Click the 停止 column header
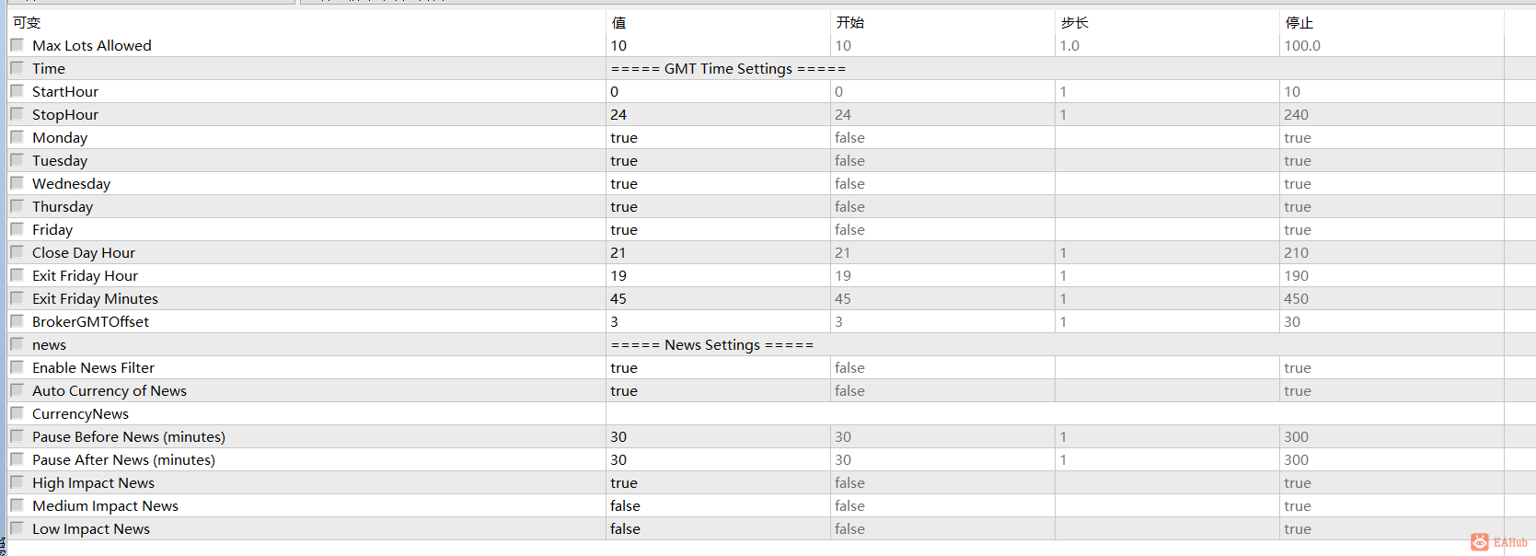1536x556 pixels. pyautogui.click(x=1299, y=22)
